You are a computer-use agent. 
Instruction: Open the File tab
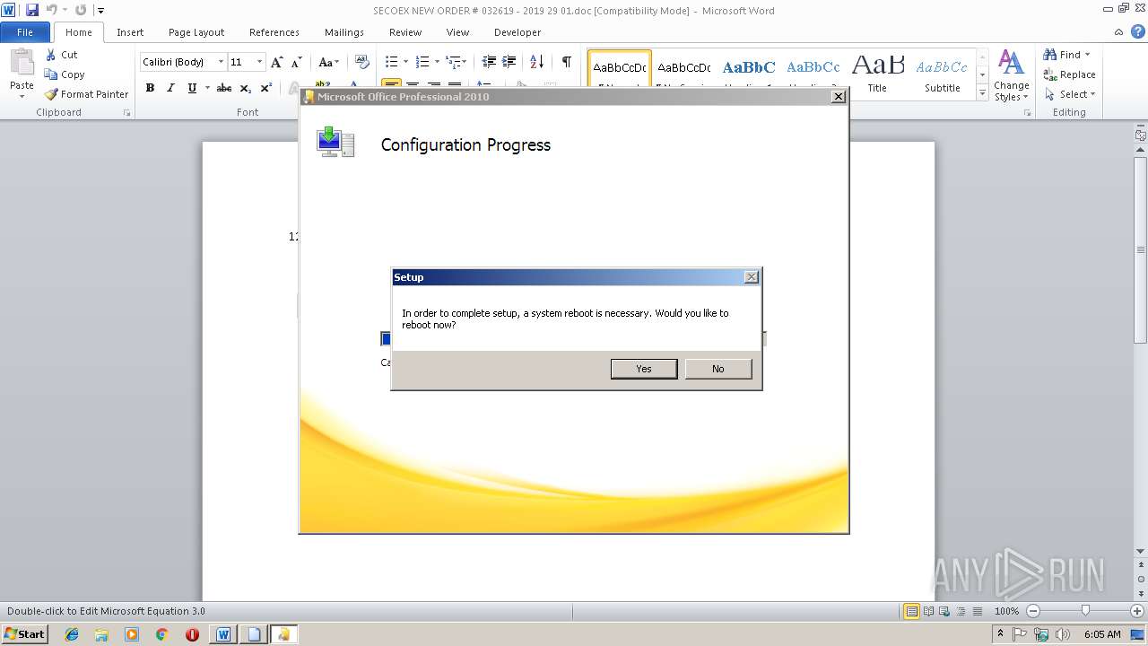(x=25, y=32)
